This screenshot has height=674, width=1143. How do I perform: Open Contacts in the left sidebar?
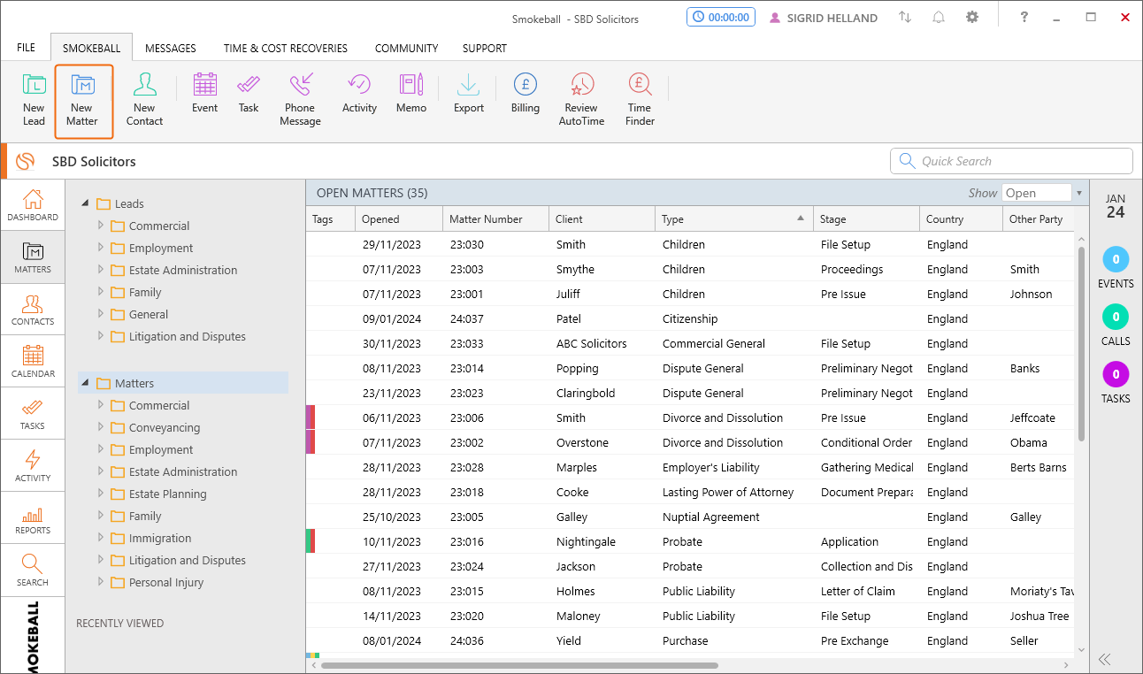click(33, 310)
